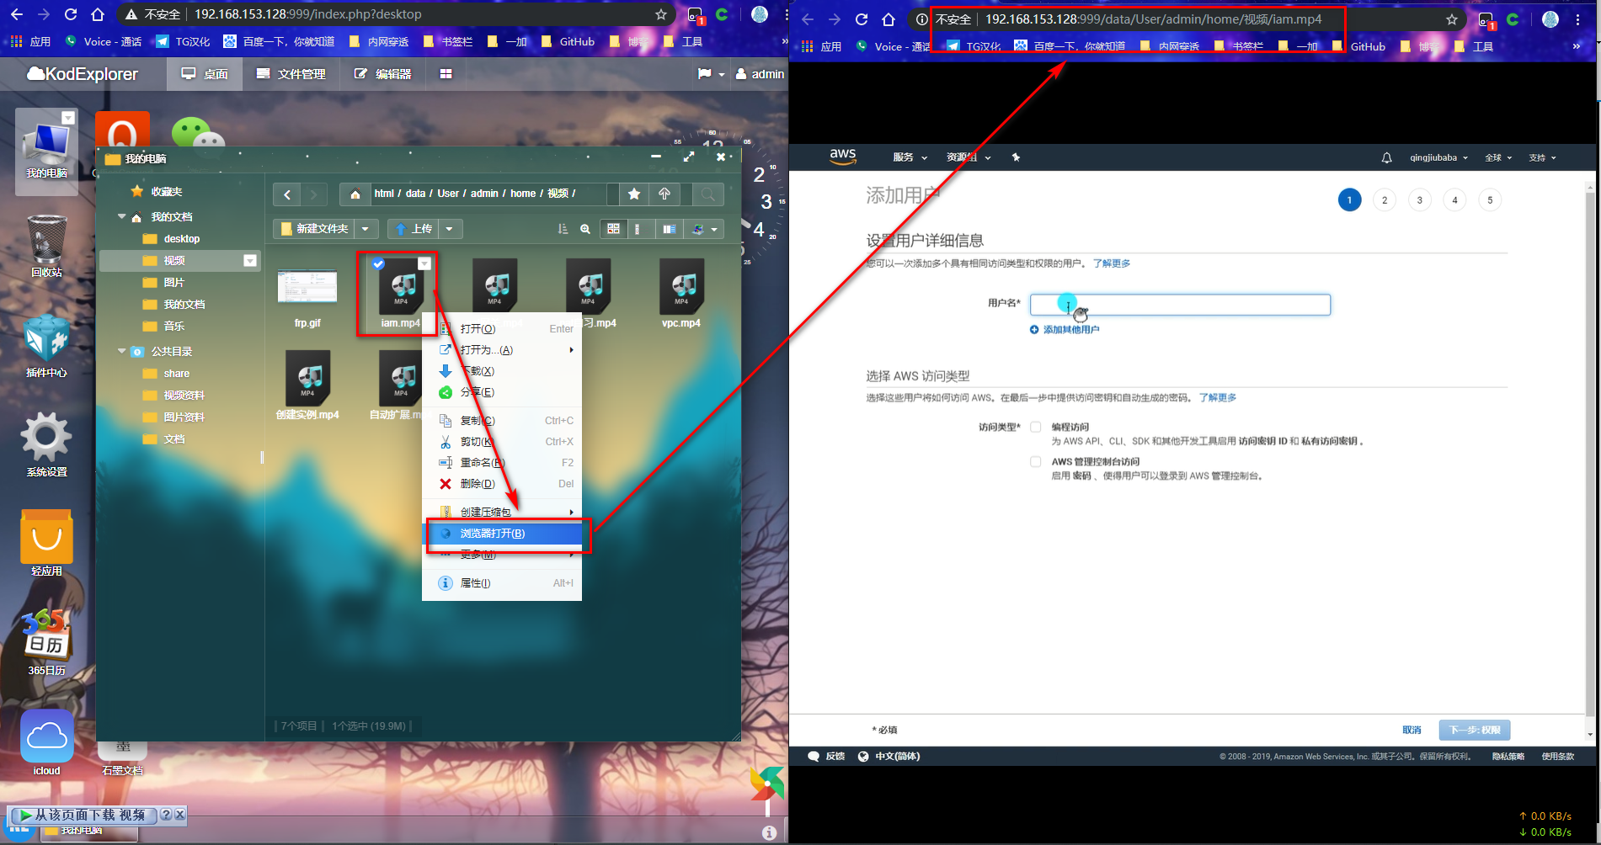This screenshot has width=1601, height=845.
Task: Go up one directory with arrow icon
Action: point(664,194)
